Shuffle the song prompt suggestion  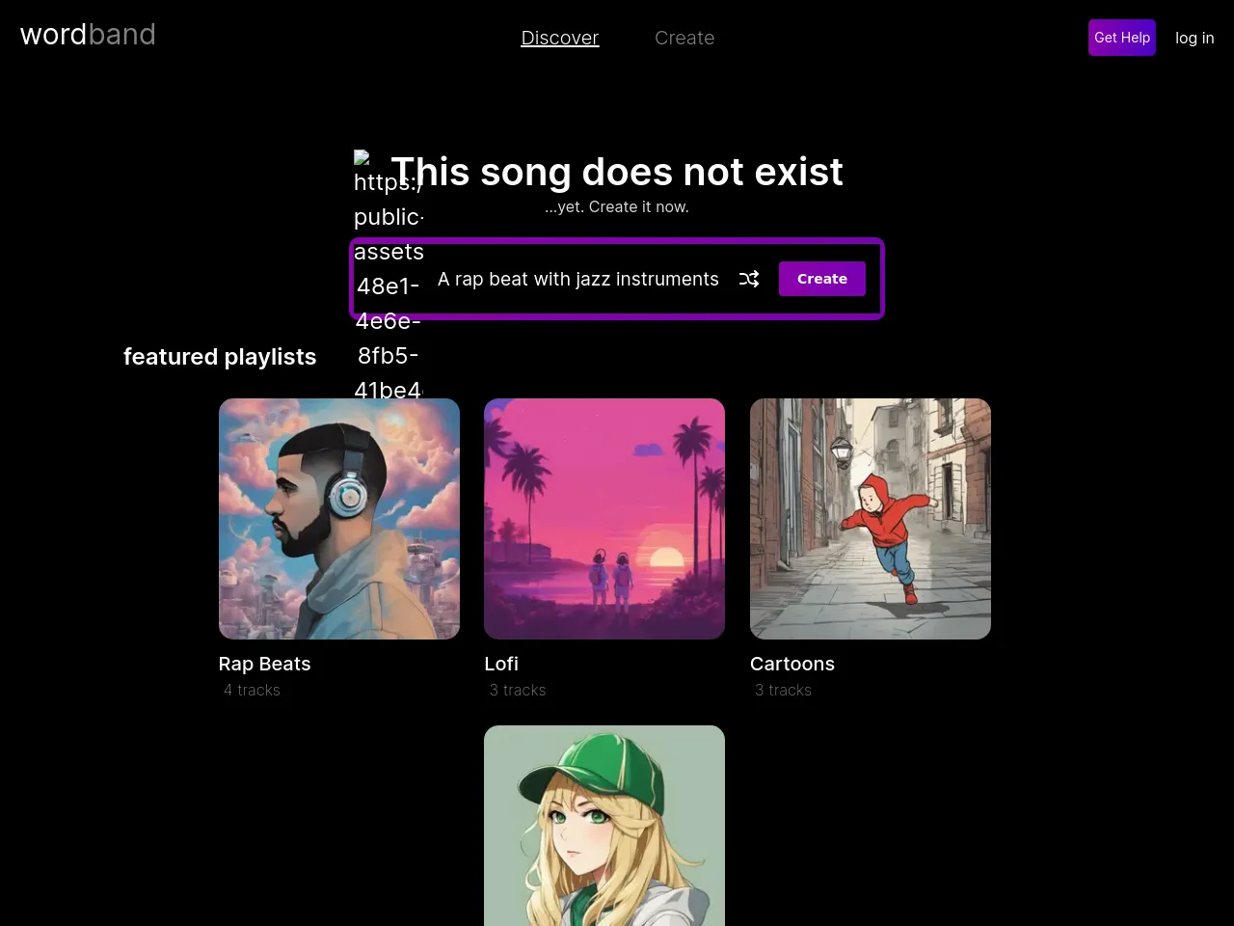749,279
